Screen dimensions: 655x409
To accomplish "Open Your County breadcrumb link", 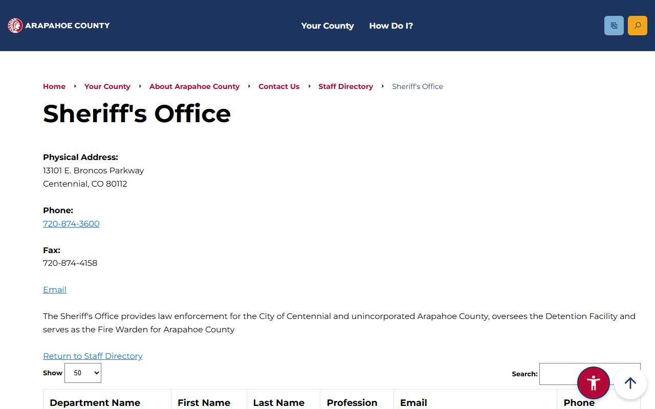I will tap(107, 86).
